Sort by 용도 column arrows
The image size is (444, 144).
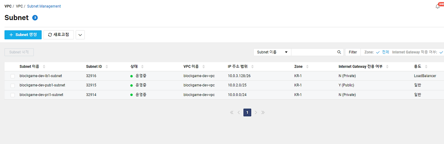[x=426, y=67]
